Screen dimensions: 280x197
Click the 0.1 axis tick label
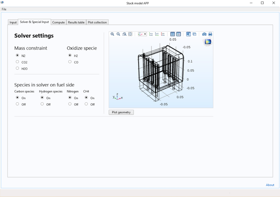(x=190, y=61)
